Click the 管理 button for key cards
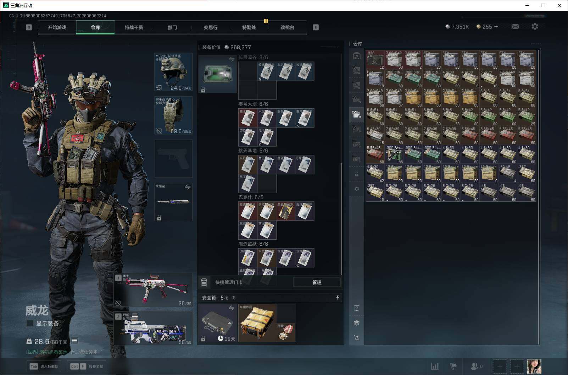The height and width of the screenshot is (375, 568). tap(317, 282)
